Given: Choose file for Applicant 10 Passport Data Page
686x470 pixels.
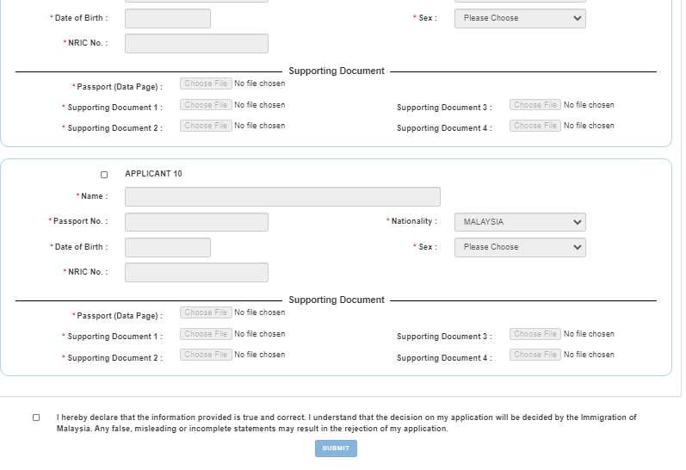Looking at the screenshot, I should [206, 312].
